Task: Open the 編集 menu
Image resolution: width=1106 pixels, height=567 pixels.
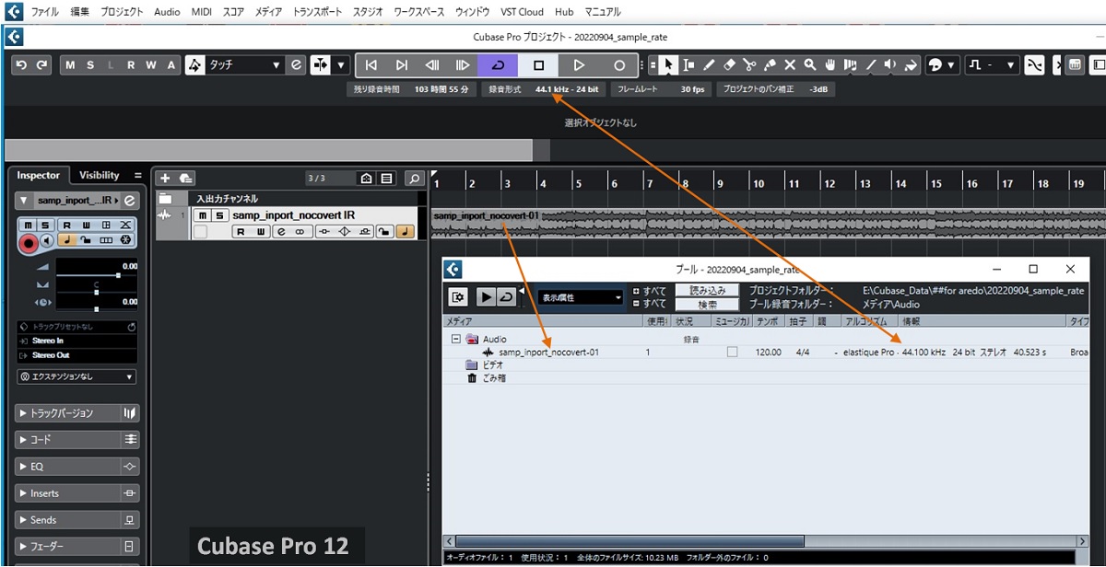Action: tap(80, 12)
